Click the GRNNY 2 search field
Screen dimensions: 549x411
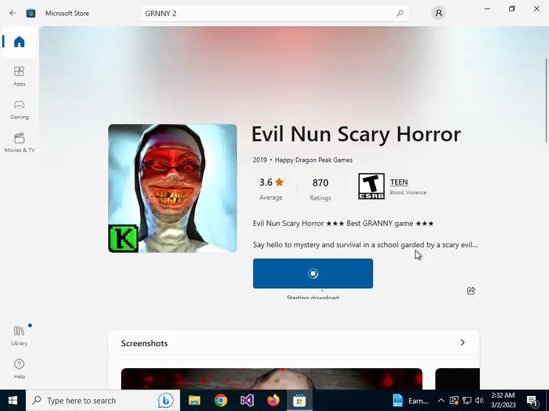274,13
